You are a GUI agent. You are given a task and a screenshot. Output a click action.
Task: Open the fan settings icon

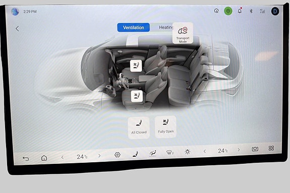tap(117, 155)
